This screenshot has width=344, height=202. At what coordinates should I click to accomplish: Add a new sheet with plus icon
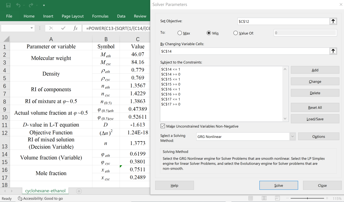[x=79, y=191]
